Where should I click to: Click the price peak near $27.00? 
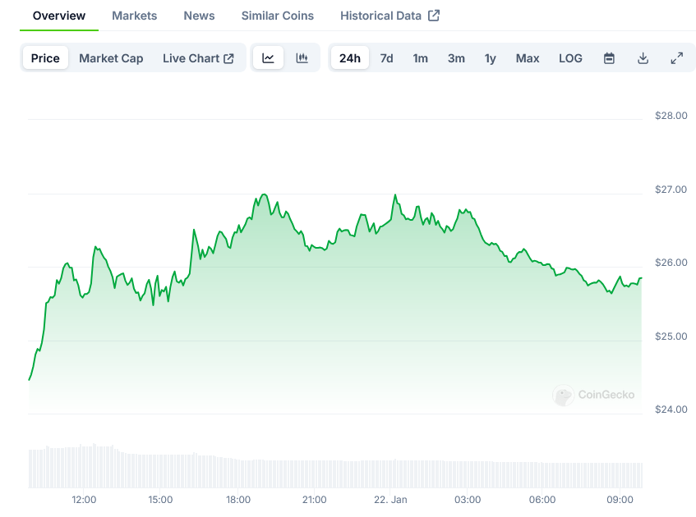pyautogui.click(x=263, y=195)
